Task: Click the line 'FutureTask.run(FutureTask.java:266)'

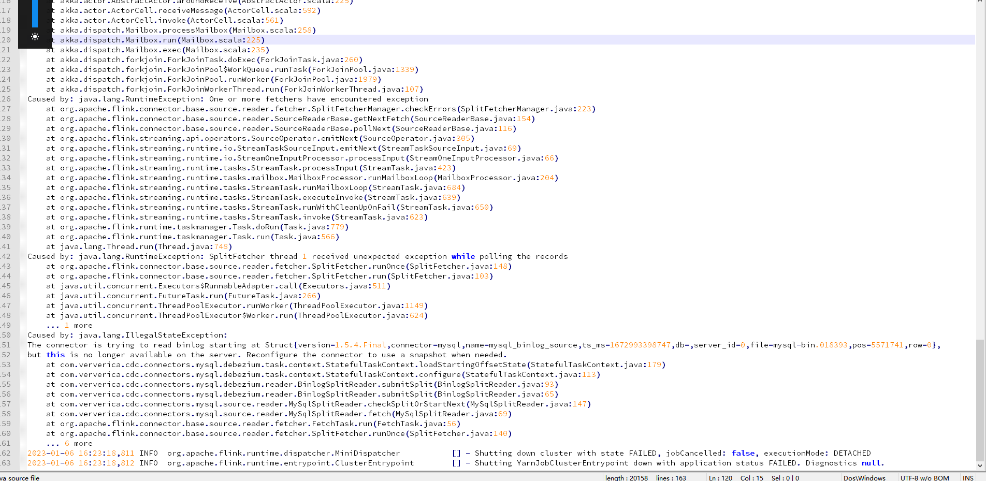Action: (x=183, y=296)
